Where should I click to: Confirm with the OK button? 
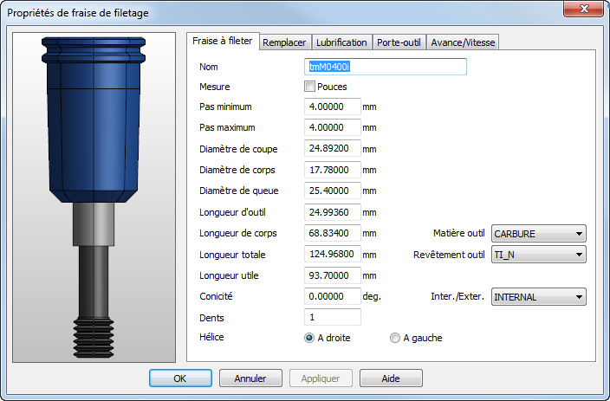pos(180,378)
